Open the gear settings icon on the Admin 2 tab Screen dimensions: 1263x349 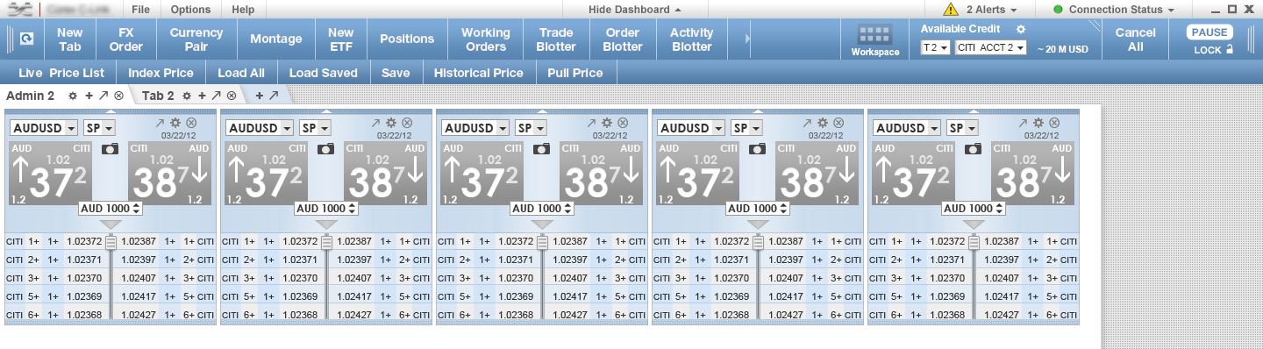click(x=73, y=95)
